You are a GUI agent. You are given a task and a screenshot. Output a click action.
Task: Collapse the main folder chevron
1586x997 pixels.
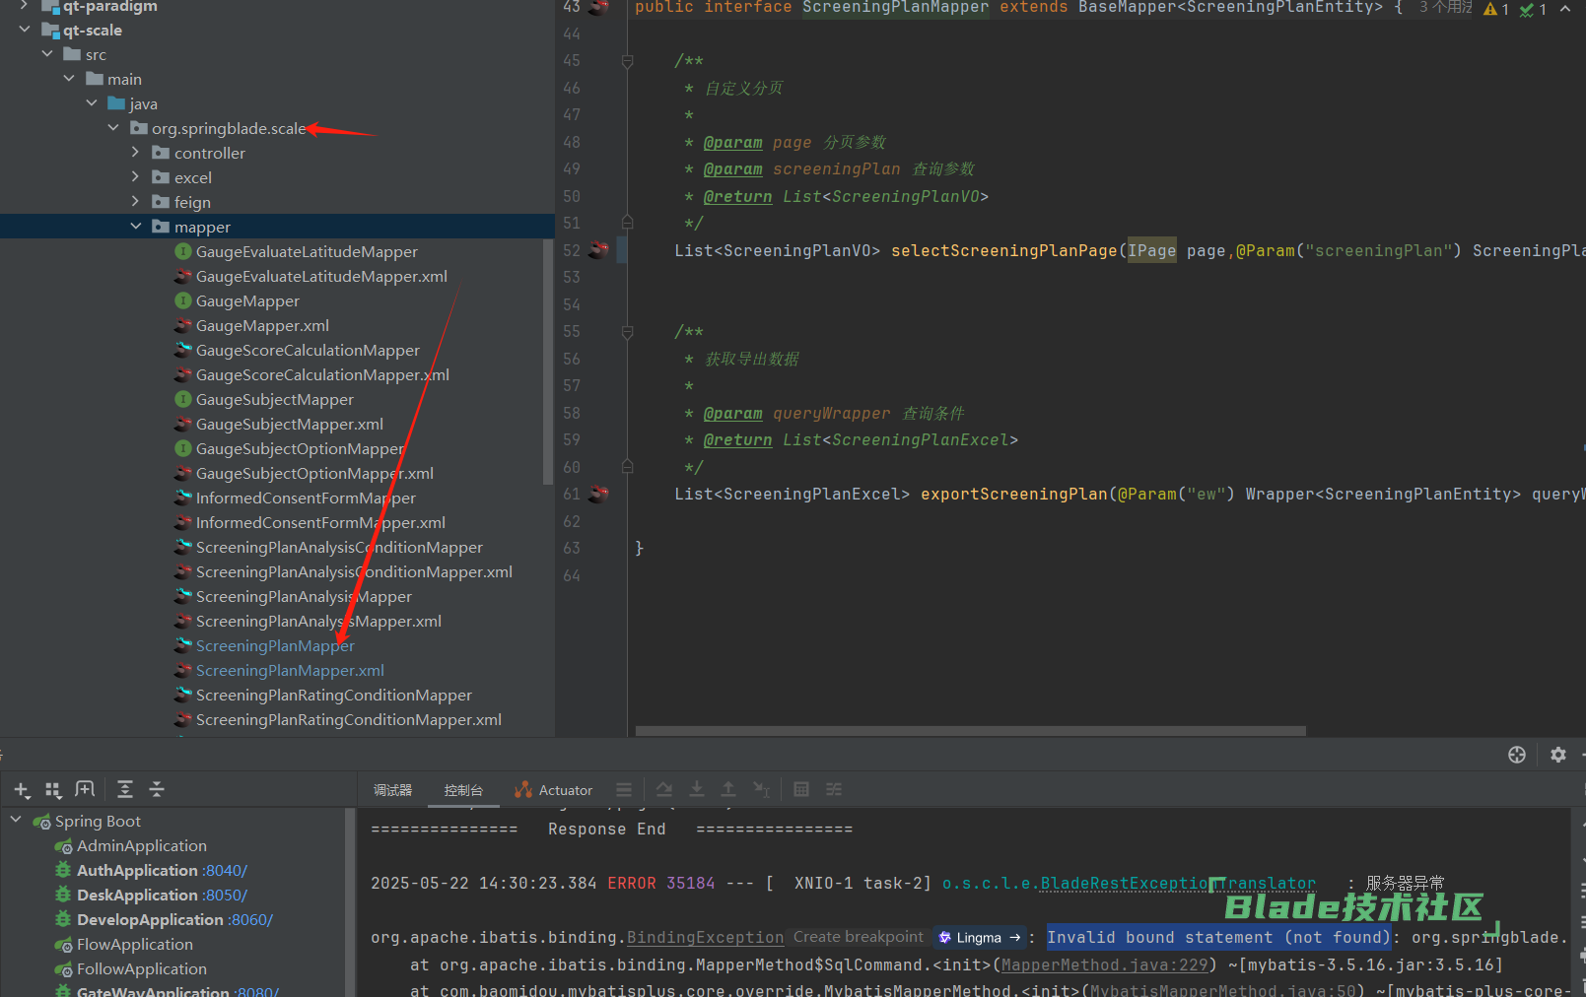[x=69, y=79]
